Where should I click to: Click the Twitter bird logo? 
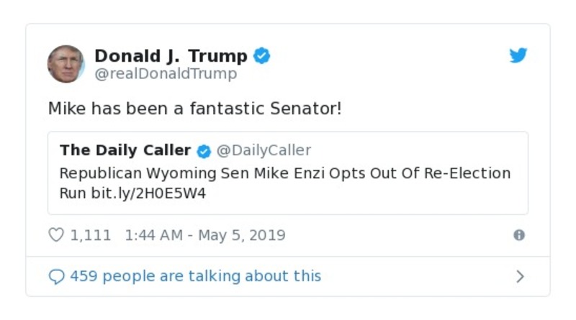[518, 55]
